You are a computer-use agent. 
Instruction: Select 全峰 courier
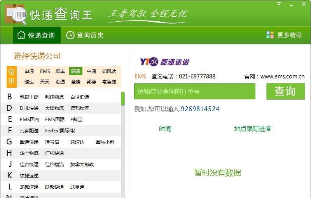point(76,82)
